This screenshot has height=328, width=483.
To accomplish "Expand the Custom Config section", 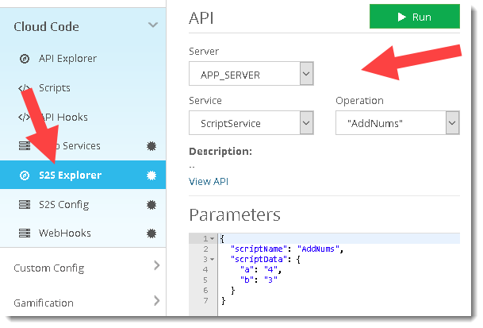I will click(155, 266).
